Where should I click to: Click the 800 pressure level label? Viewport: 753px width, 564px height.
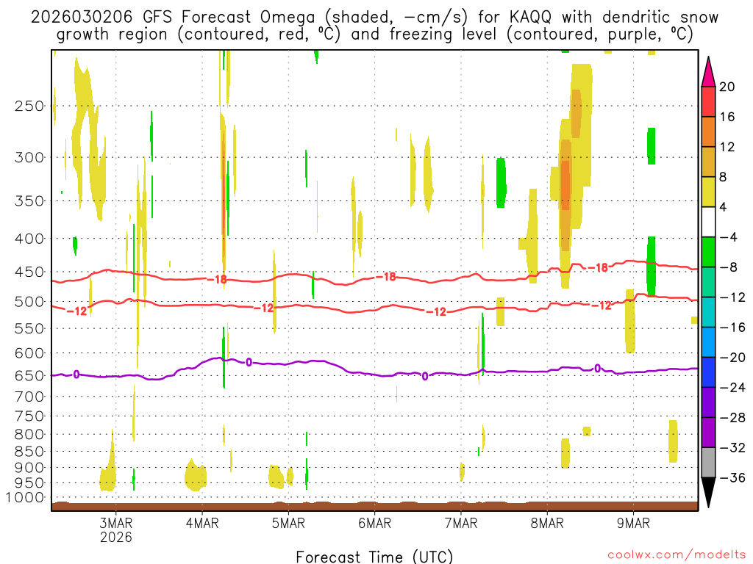pos(29,435)
